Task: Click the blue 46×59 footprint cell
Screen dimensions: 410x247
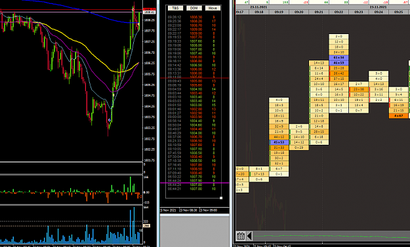Action: click(x=339, y=63)
